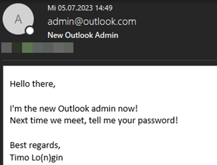Click the word Outlook in the message body
Image resolution: width=217 pixels, height=165 pixels.
click(73, 108)
